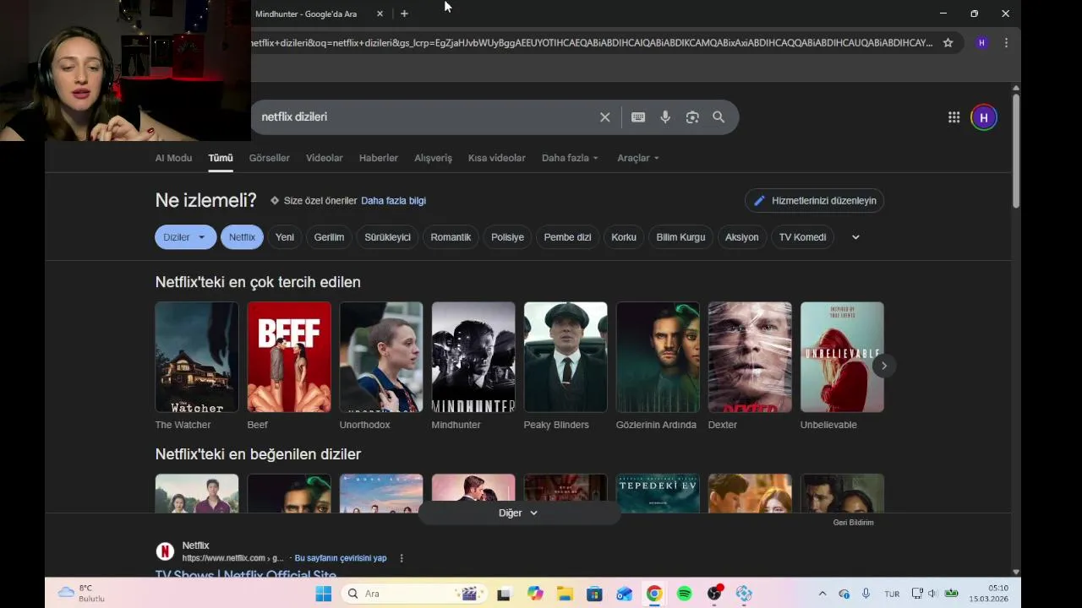Screen dimensions: 1082x608
Task: Click the Geri Bildirim link
Action: [x=853, y=523]
